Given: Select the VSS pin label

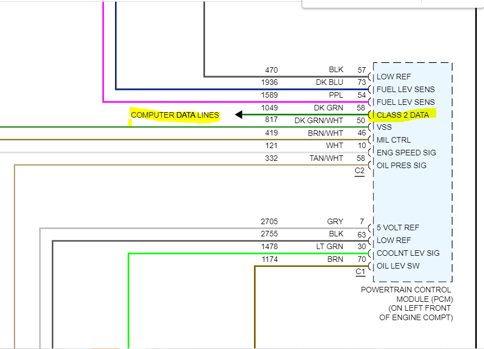Looking at the screenshot, I should click(384, 127).
